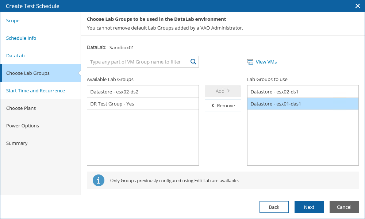Click the View VMs monitor icon
The height and width of the screenshot is (219, 365).
[250, 62]
